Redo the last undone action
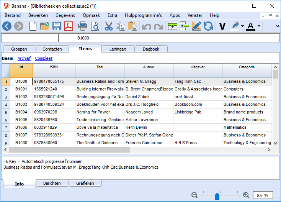The height and width of the screenshot is (202, 281). point(158,27)
